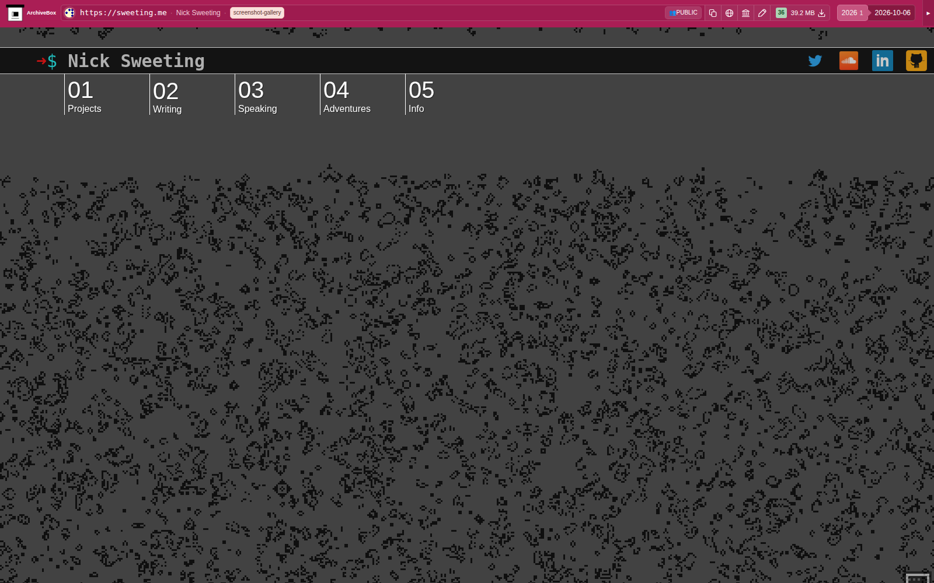Click the small control icon at bottom-right corner

click(917, 578)
